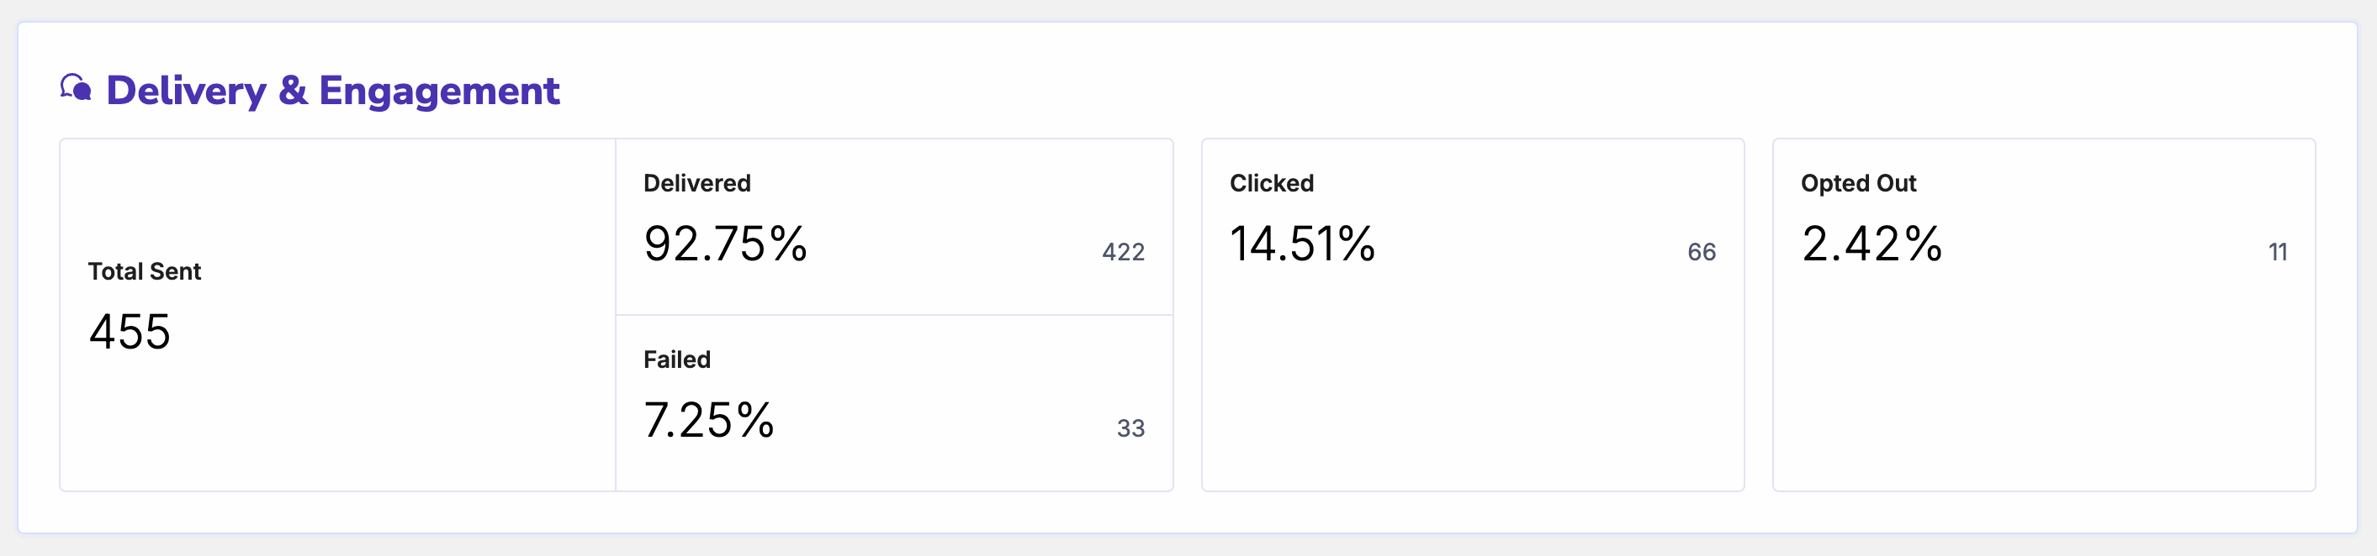Screen dimensions: 2377x556
Task: Select the 7.25% failed percentage
Action: click(x=709, y=420)
